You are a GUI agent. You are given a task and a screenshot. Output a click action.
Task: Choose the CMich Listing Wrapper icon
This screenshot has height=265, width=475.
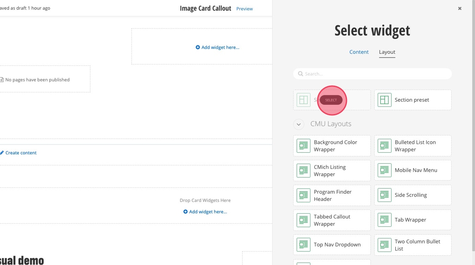[304, 170]
